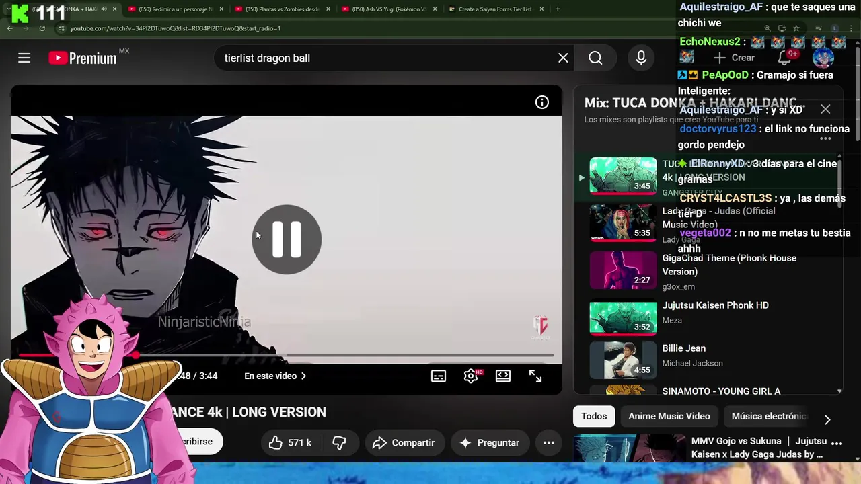The height and width of the screenshot is (484, 861).
Task: Open browser profile L avatar
Action: tap(835, 28)
